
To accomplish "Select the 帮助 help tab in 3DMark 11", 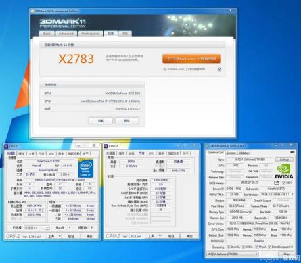I will click(x=125, y=34).
